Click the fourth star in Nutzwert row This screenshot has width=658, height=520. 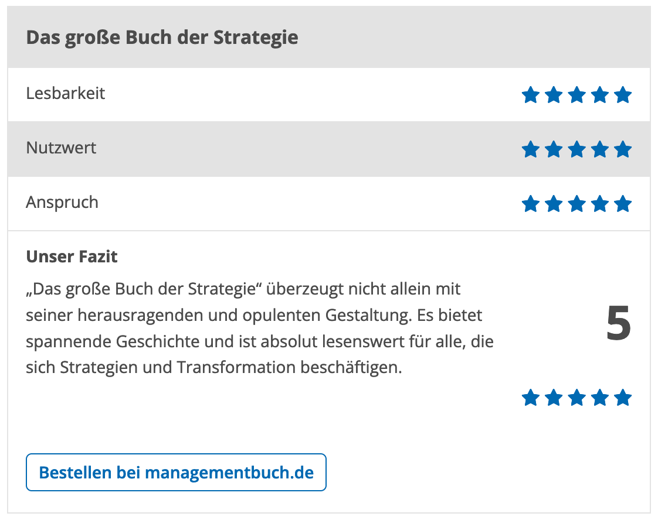600,149
